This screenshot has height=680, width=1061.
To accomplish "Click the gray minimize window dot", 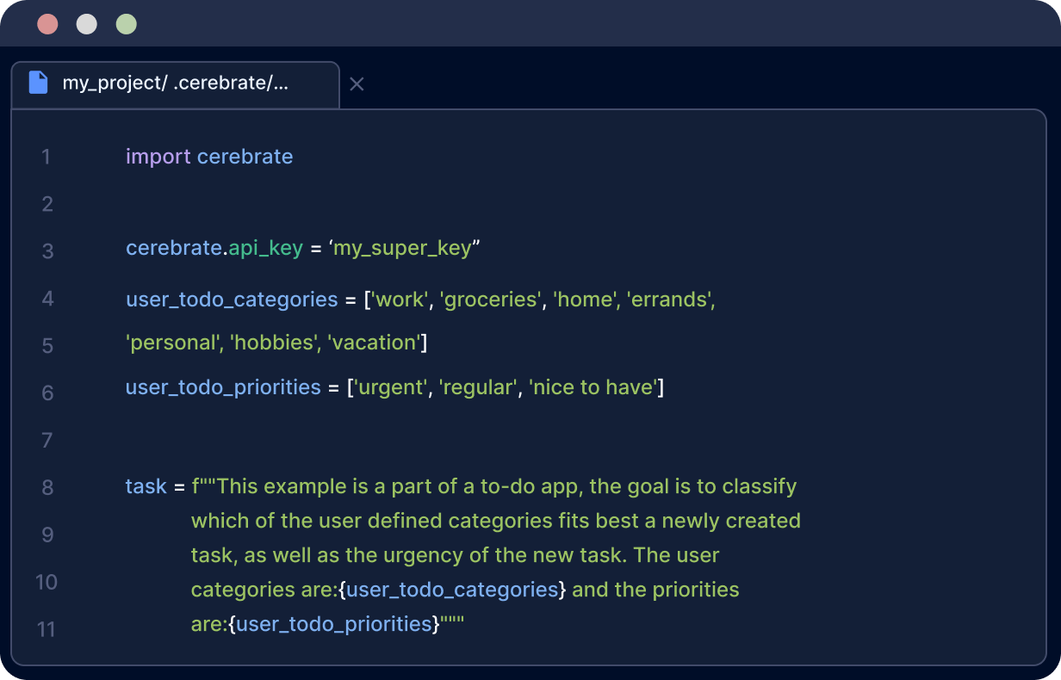I will (x=87, y=24).
